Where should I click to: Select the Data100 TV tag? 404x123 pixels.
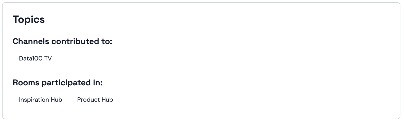(35, 58)
